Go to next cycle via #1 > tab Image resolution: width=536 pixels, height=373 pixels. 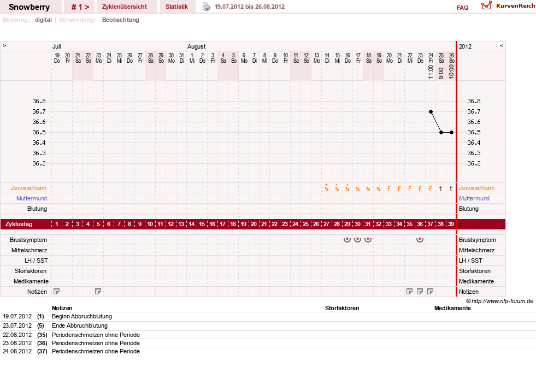pos(80,7)
